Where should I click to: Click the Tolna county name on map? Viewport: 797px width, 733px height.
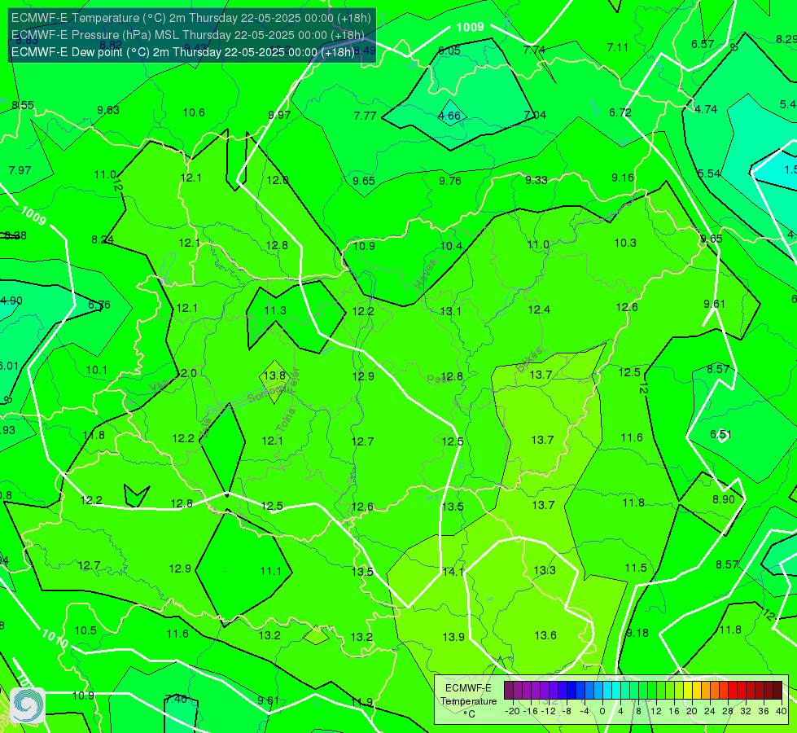pyautogui.click(x=287, y=420)
